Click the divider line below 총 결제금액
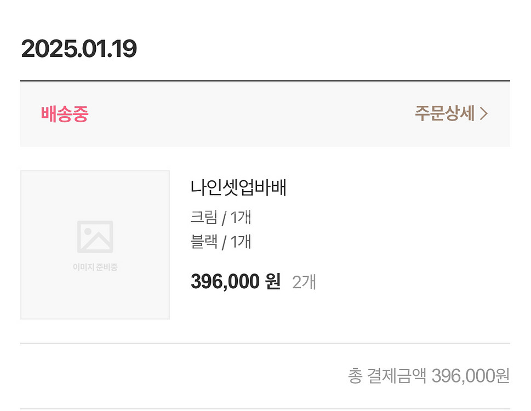Image resolution: width=531 pixels, height=411 pixels. point(265,408)
